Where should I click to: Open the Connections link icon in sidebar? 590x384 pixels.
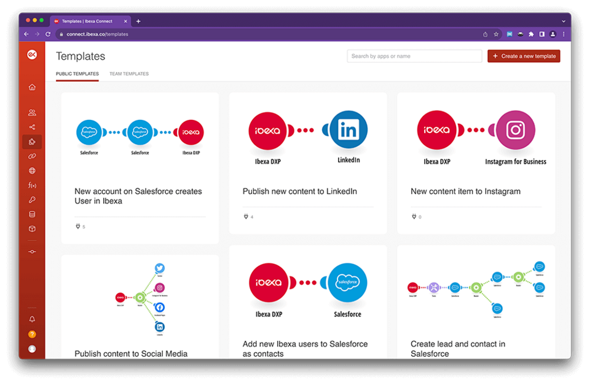tap(32, 156)
